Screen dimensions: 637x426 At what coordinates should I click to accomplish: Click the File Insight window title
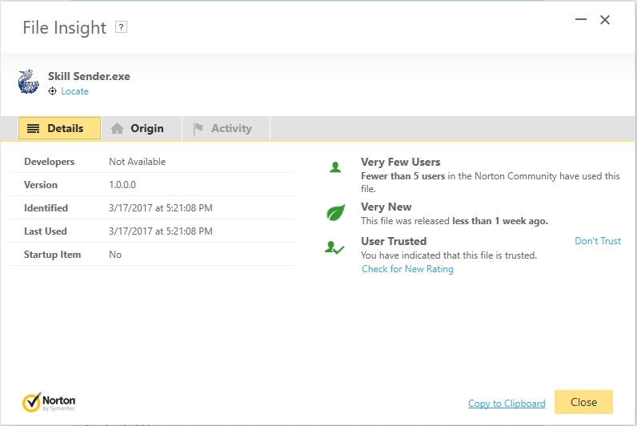click(64, 28)
